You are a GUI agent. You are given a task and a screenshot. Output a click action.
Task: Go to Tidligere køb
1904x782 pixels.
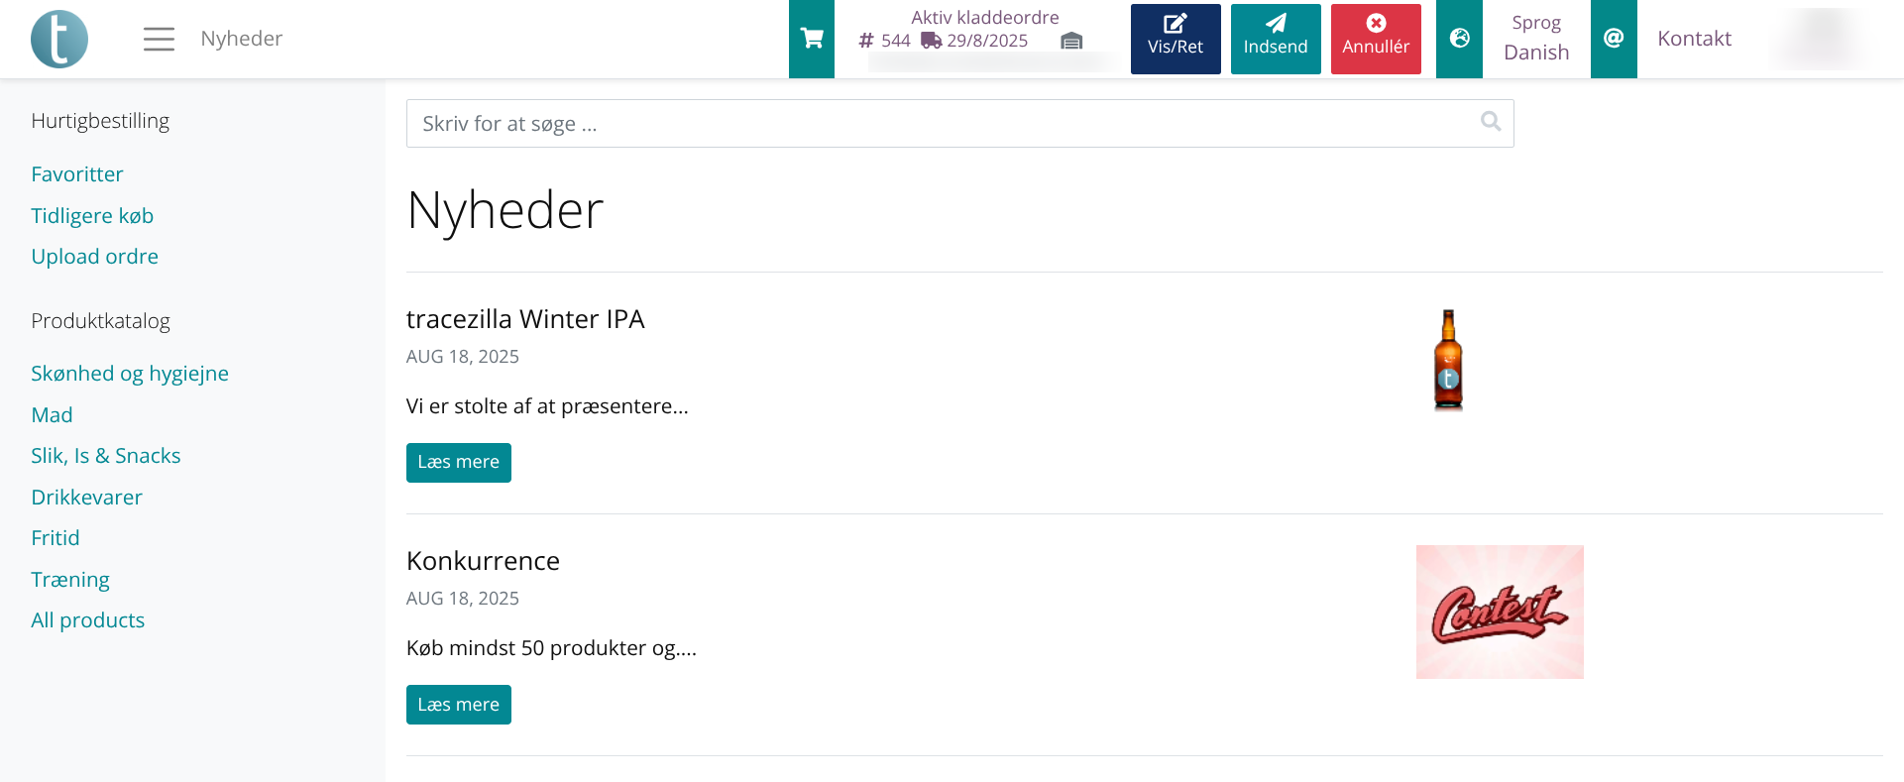[x=92, y=216]
